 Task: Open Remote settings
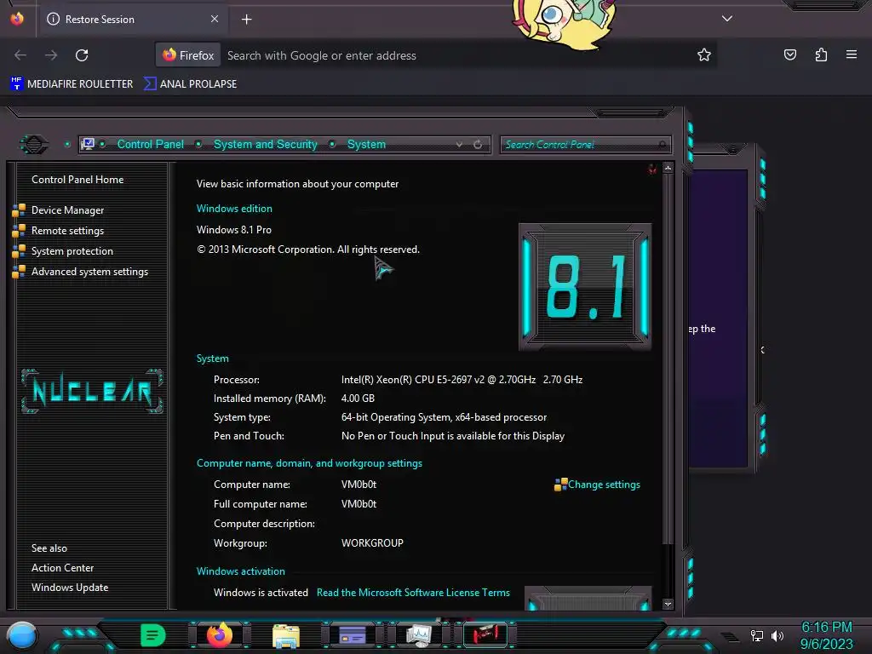tap(67, 231)
